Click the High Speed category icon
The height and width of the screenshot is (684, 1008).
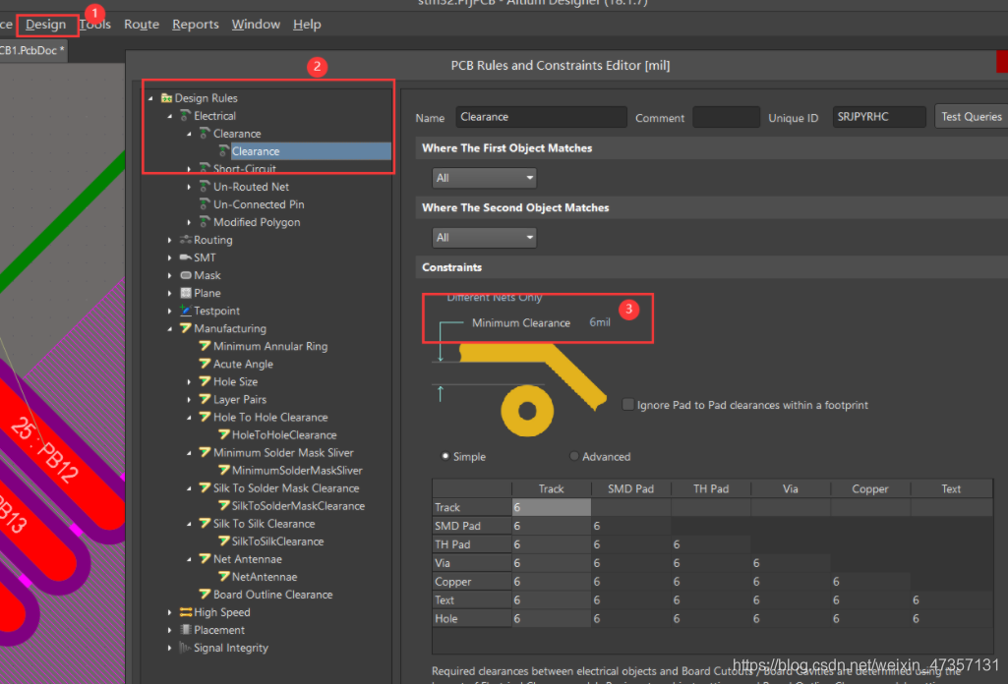(x=186, y=612)
